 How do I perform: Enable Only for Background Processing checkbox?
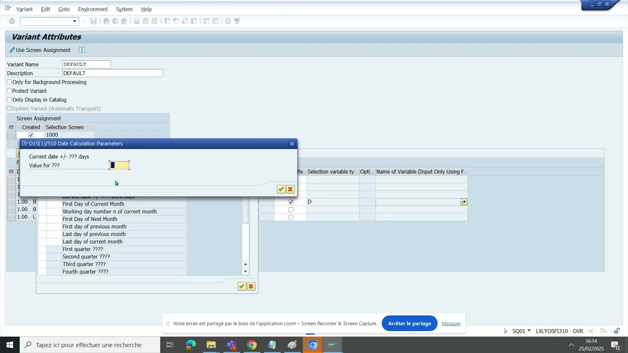click(9, 82)
